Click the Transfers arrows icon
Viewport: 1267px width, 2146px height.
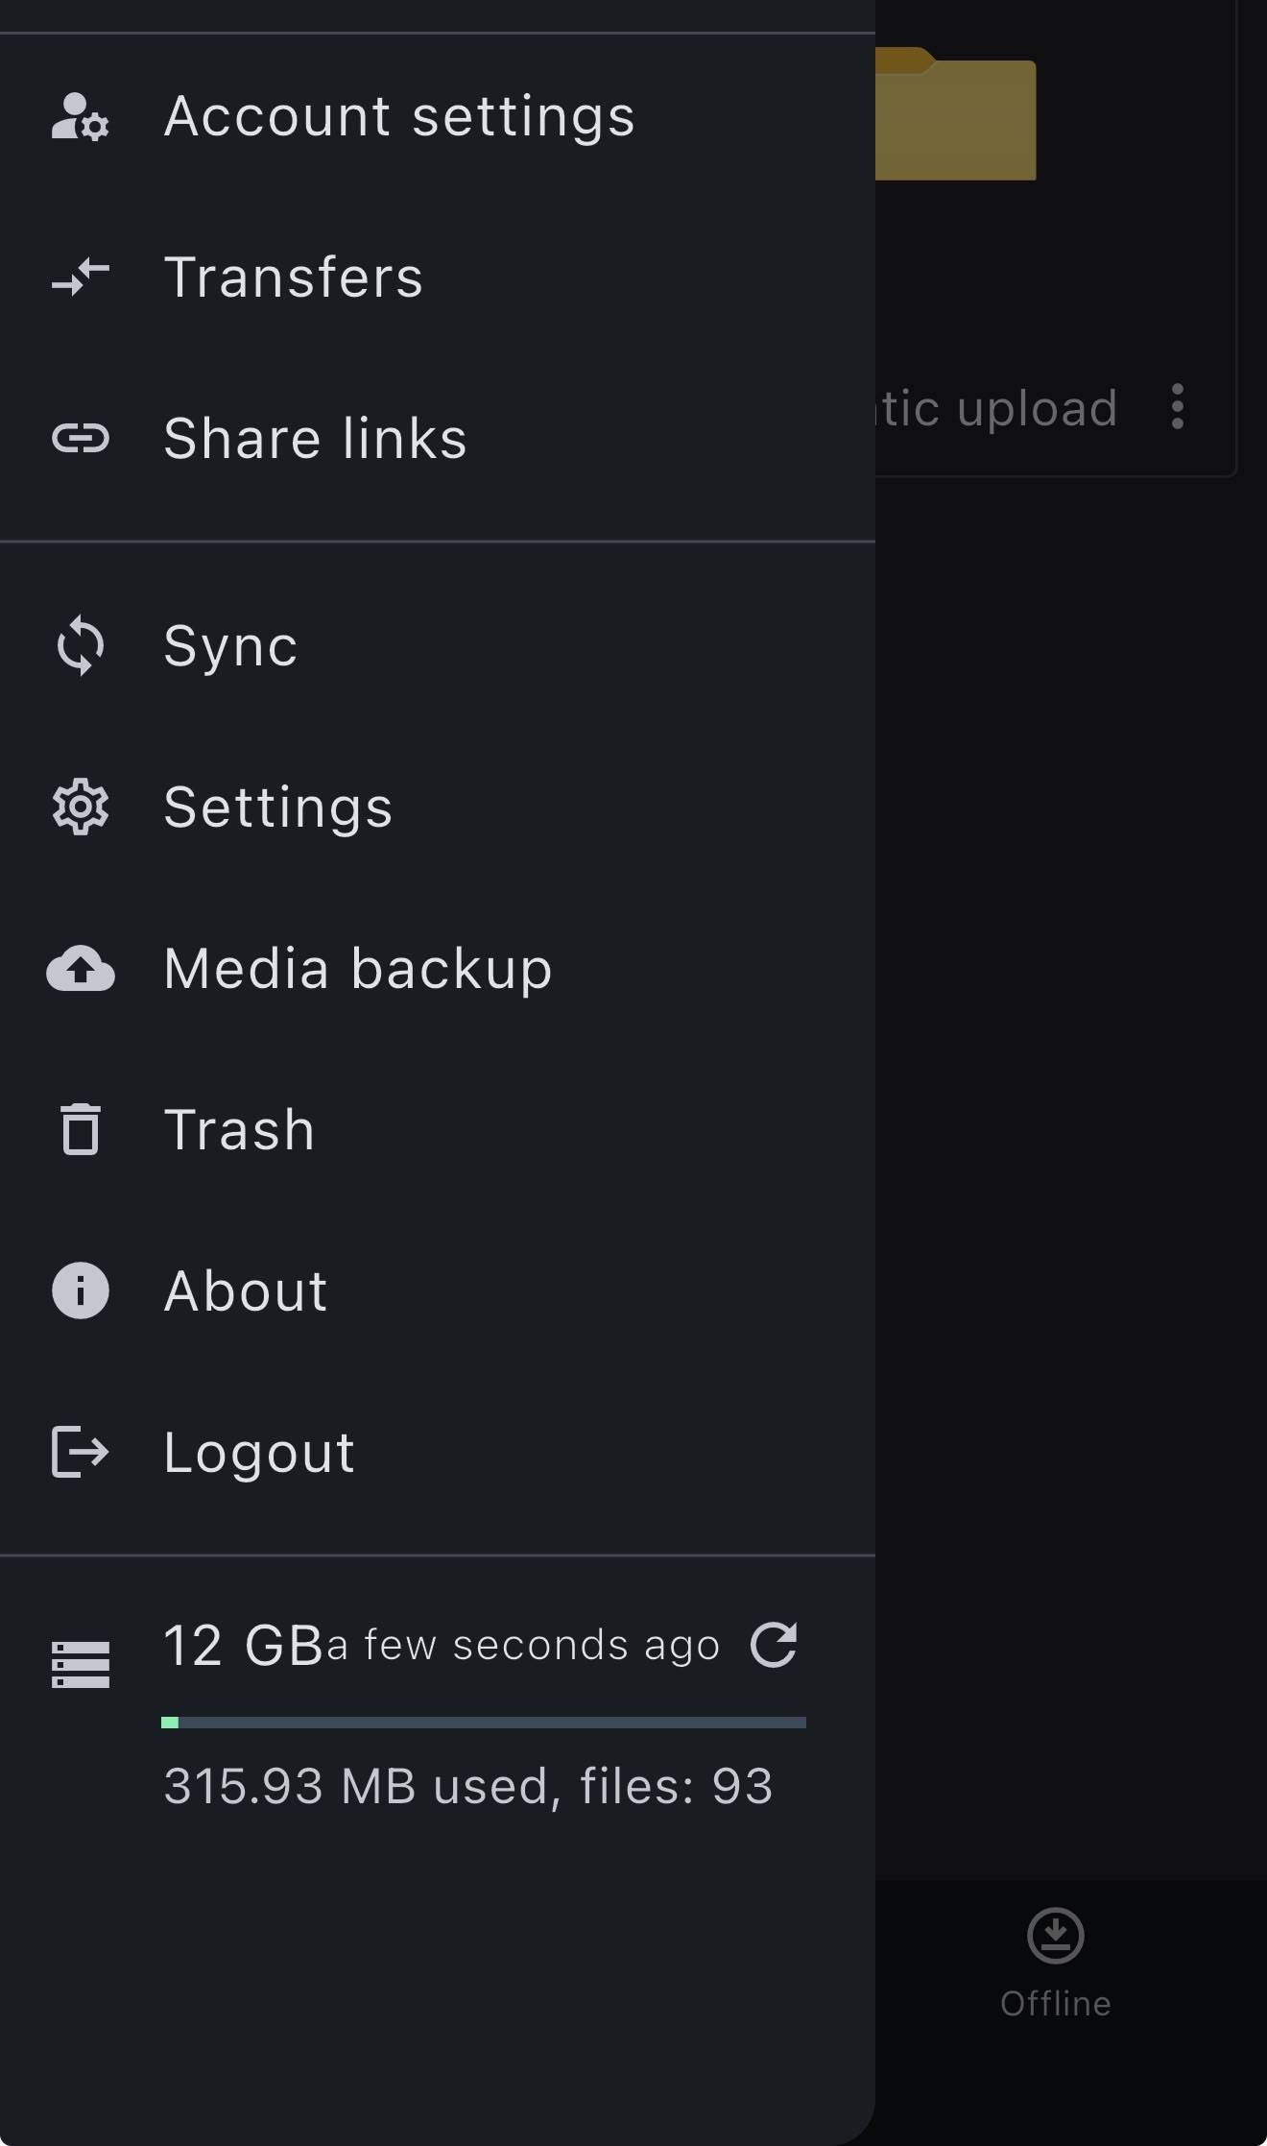tap(81, 277)
